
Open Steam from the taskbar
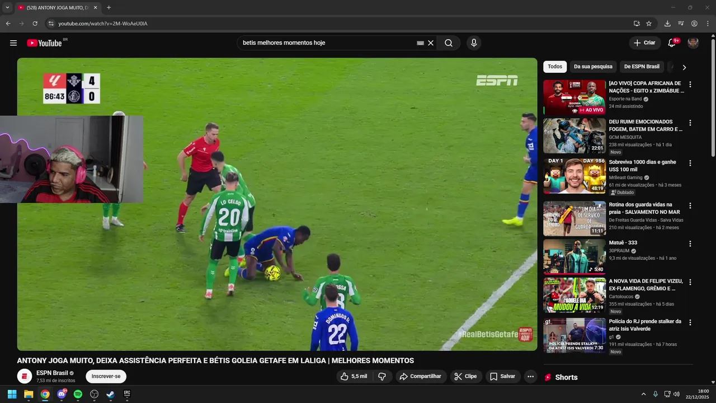click(111, 394)
